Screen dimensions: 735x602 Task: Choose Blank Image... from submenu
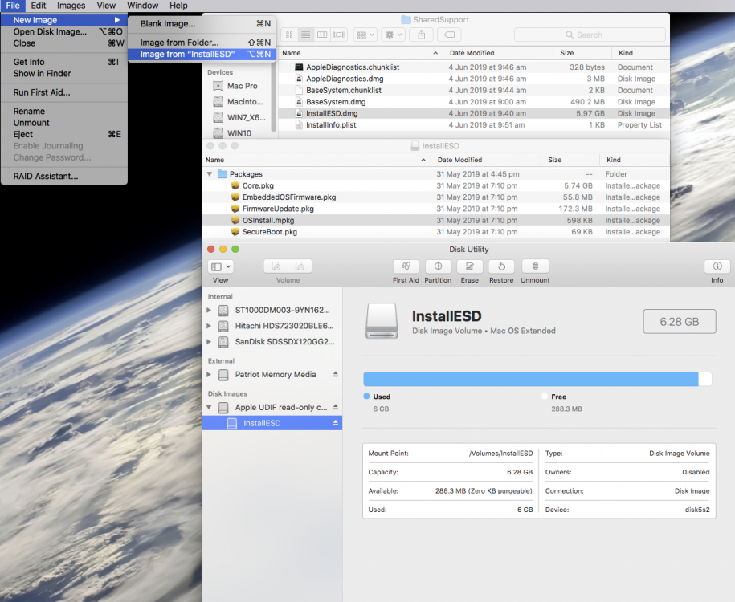point(202,24)
